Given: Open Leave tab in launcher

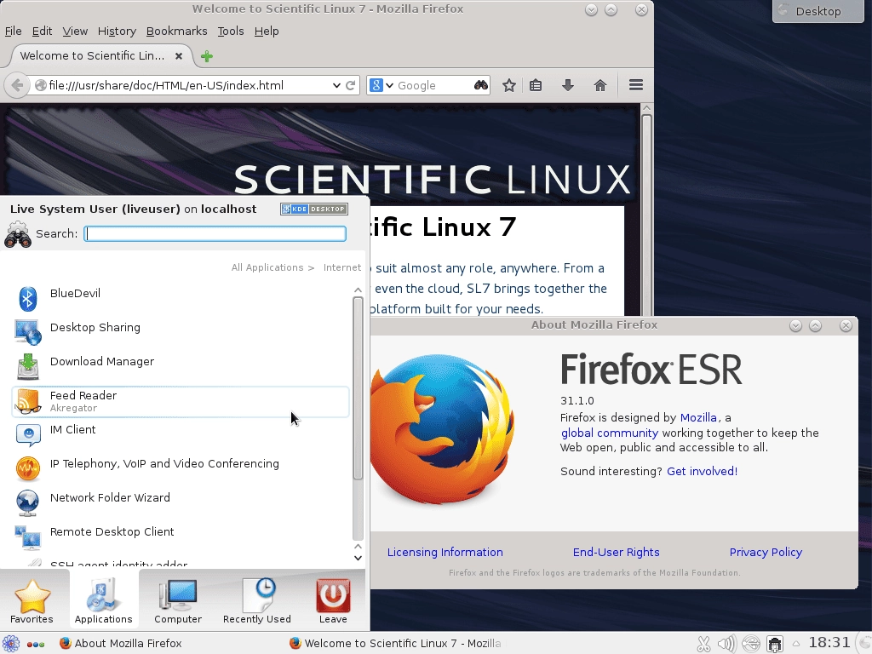Looking at the screenshot, I should (333, 600).
